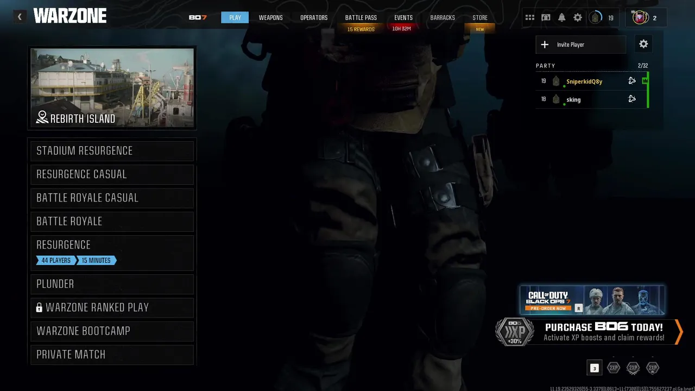The width and height of the screenshot is (695, 391).
Task: Select SniperkidQ8y in the party list
Action: tap(592, 81)
